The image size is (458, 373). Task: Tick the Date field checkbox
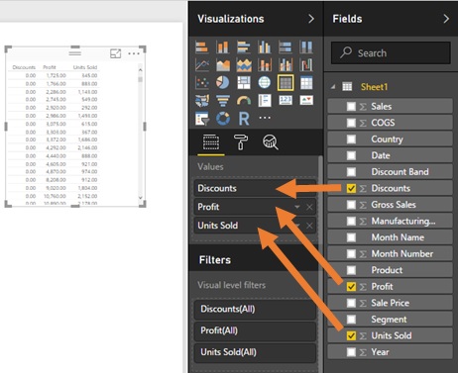[351, 155]
